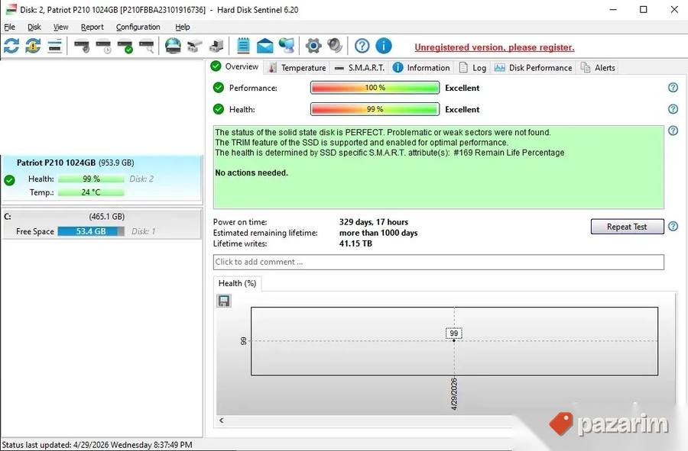Select the Patriot P210 1024GB disk entry

pos(102,178)
